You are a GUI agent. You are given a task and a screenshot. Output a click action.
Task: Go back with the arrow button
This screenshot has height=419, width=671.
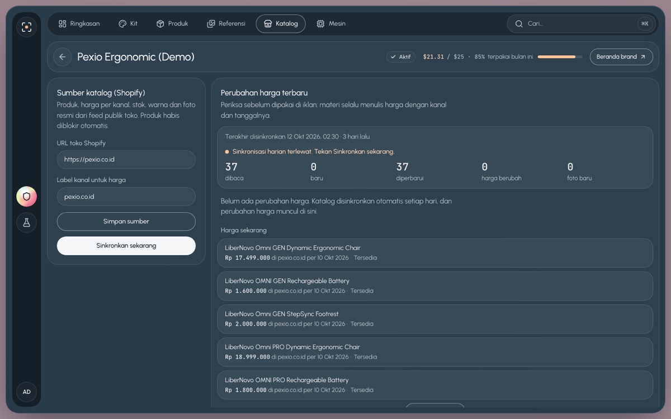pos(62,57)
